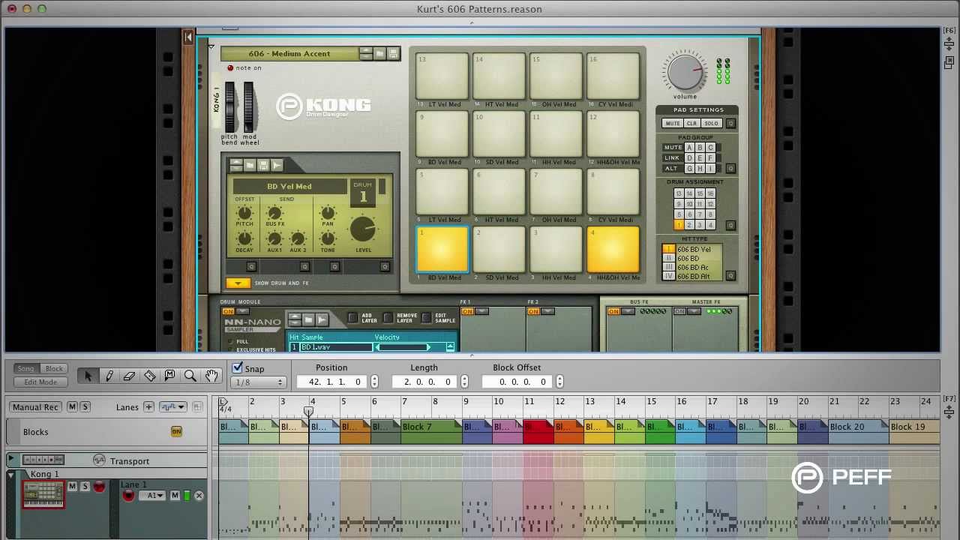Step the Length value stepper

(x=464, y=382)
